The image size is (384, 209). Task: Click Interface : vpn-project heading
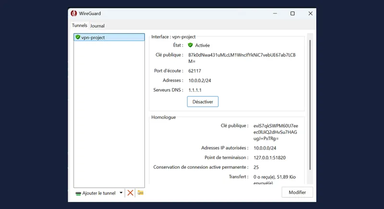(x=173, y=36)
